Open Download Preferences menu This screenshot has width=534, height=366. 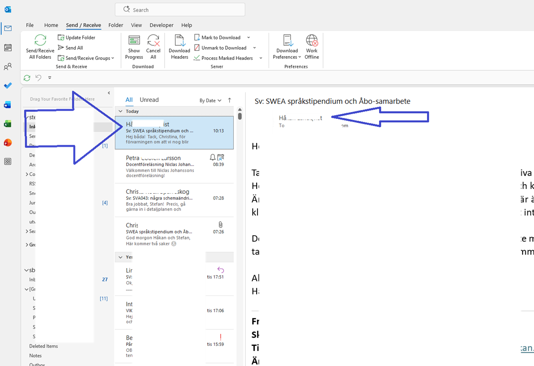[287, 47]
